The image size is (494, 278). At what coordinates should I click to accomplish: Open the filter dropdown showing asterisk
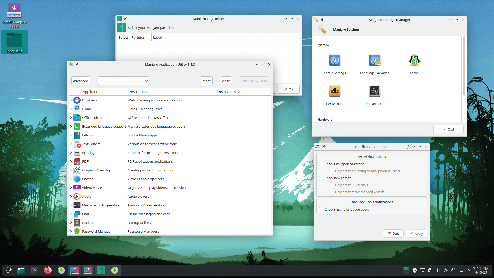pos(123,81)
